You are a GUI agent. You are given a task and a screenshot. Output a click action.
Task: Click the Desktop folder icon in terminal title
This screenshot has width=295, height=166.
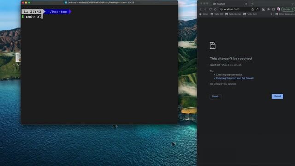[x=65, y=3]
